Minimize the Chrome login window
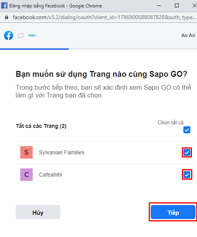Screen dimensions: 197x237 [159, 5]
